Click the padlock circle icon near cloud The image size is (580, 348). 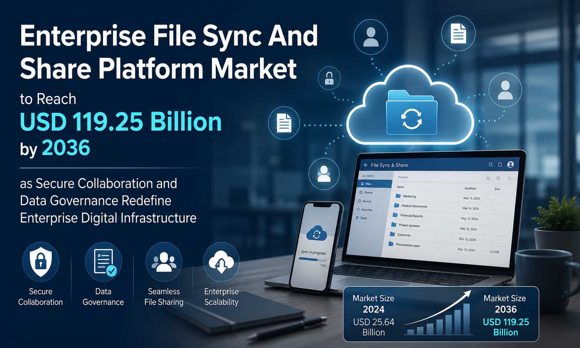(329, 78)
